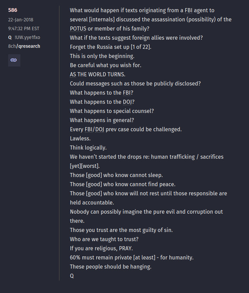Viewport: 249px width, 293px height.
Task: Click 'Forget the Russia set up' line
Action: [x=110, y=47]
